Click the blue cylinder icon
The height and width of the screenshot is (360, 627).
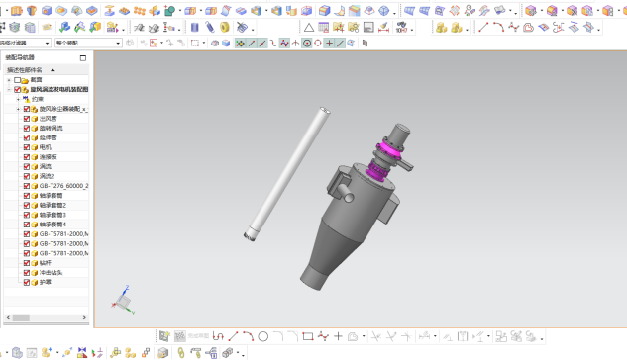[195, 27]
